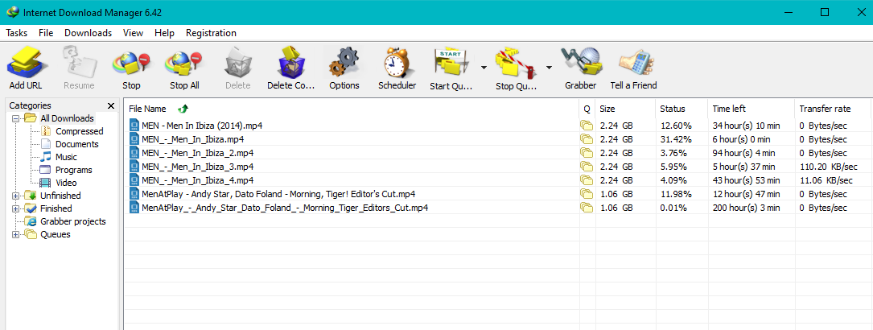Select MEN_-_Men_In_Ibiza_2.mp4 file
Viewport: 873px width, 330px height.
198,152
